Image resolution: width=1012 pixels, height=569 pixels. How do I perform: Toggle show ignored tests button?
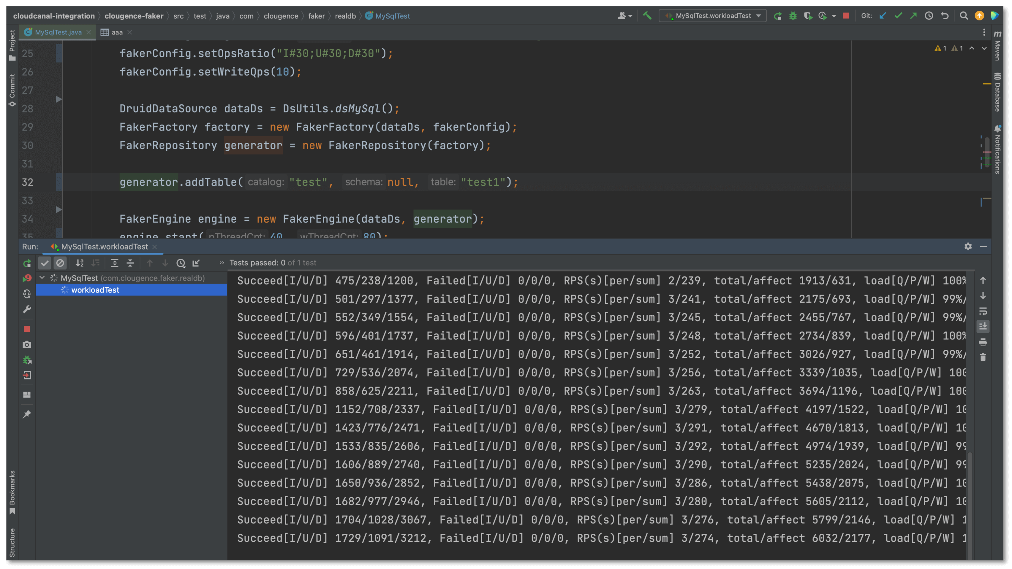click(60, 263)
